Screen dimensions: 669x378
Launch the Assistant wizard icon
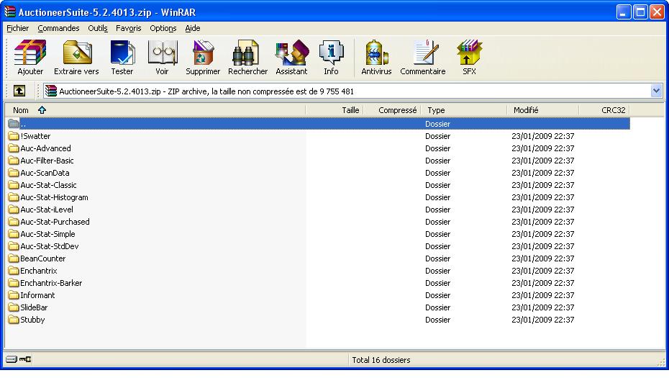pyautogui.click(x=292, y=53)
